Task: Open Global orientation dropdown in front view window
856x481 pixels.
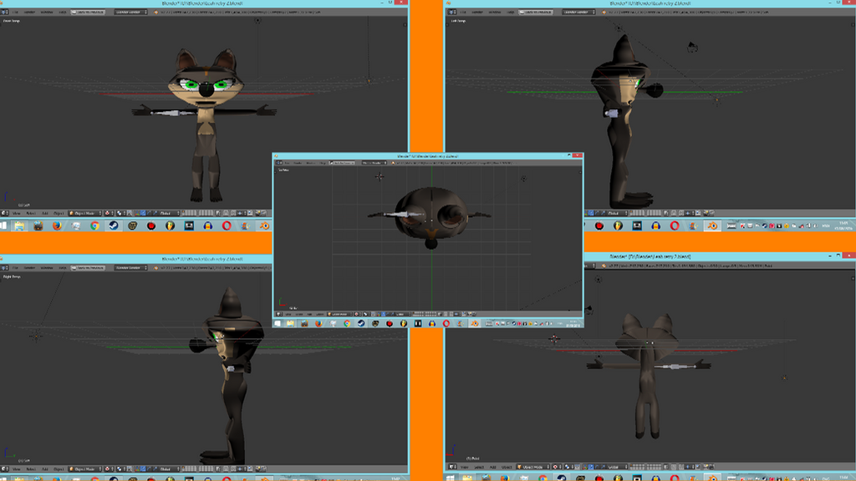Action: coord(168,213)
